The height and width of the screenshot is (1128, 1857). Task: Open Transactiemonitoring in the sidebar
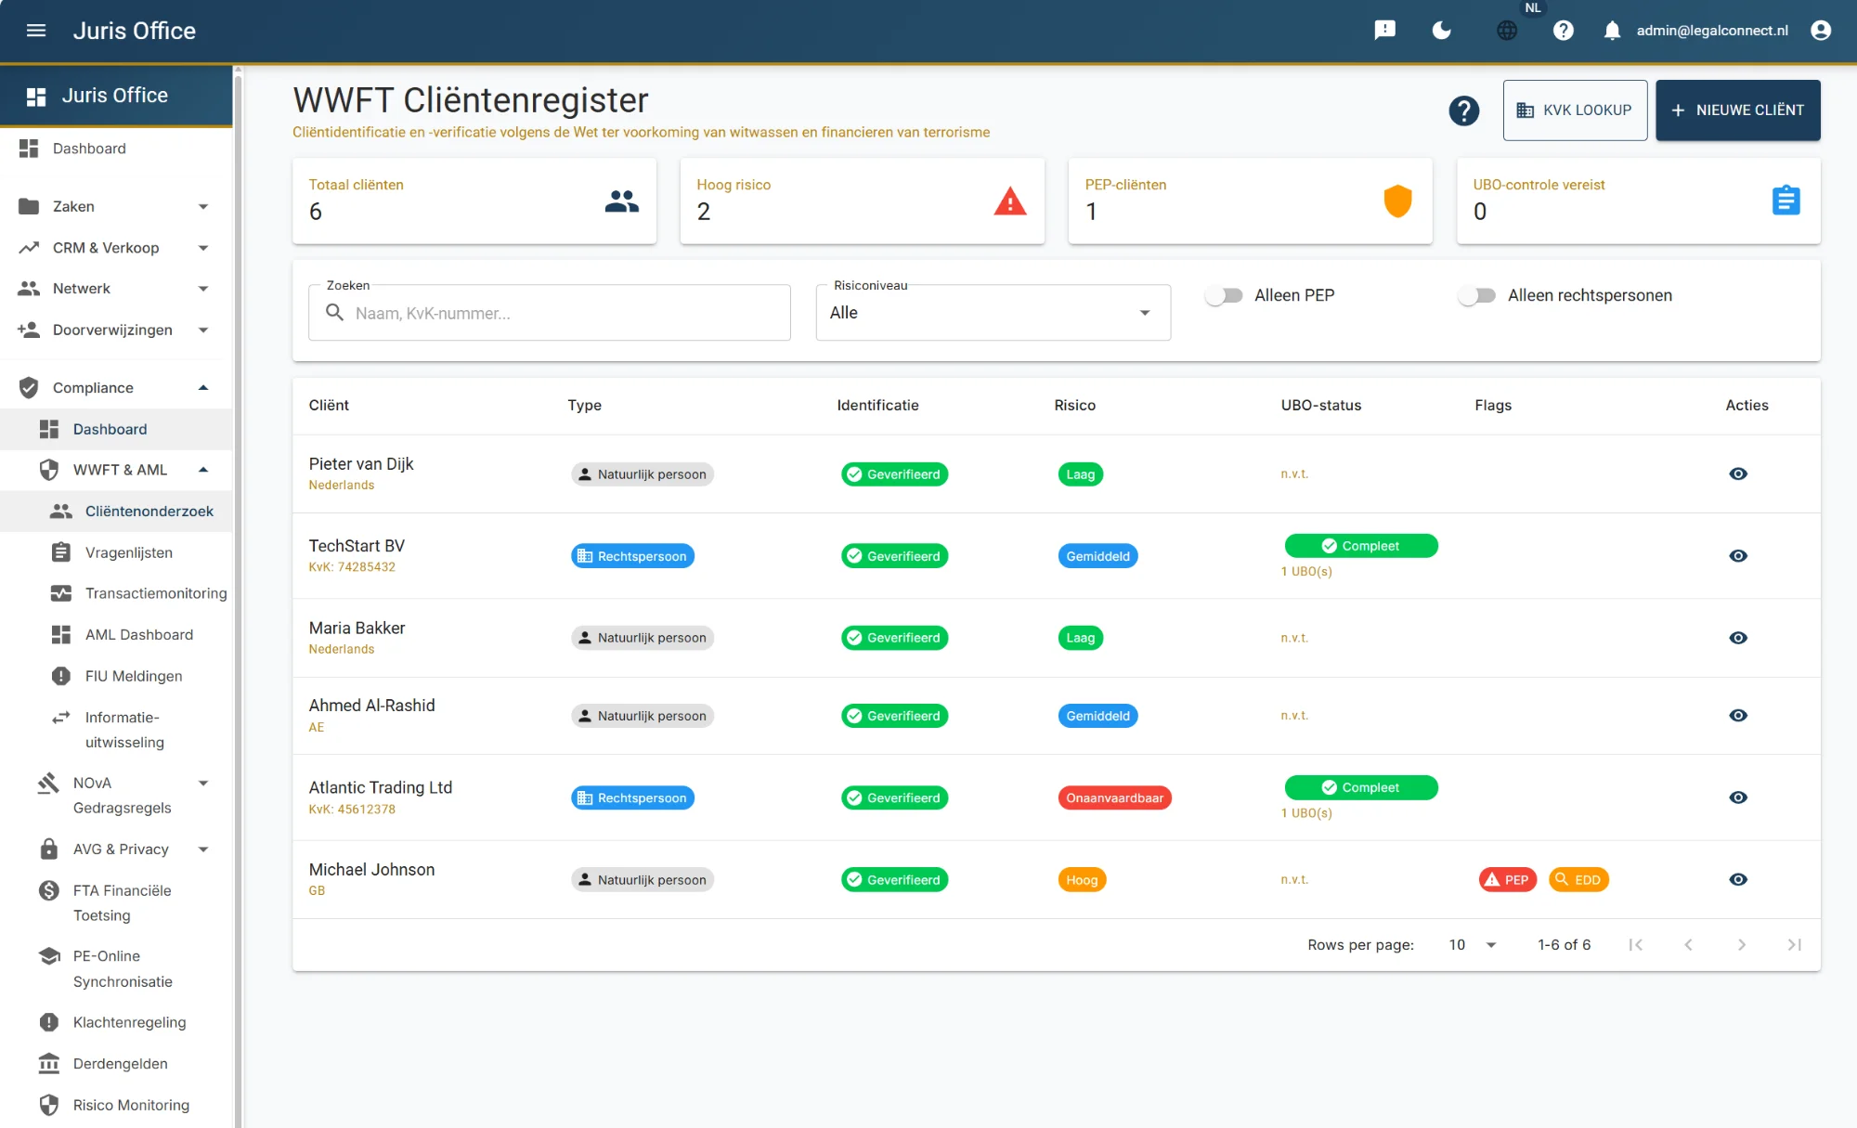click(x=155, y=593)
